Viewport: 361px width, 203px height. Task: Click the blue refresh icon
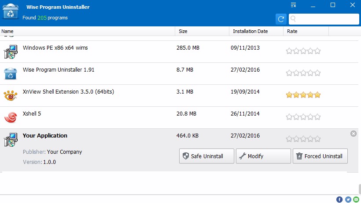(281, 19)
